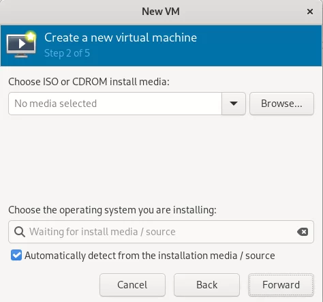
Task: Go to next step with Forward button
Action: click(x=281, y=285)
